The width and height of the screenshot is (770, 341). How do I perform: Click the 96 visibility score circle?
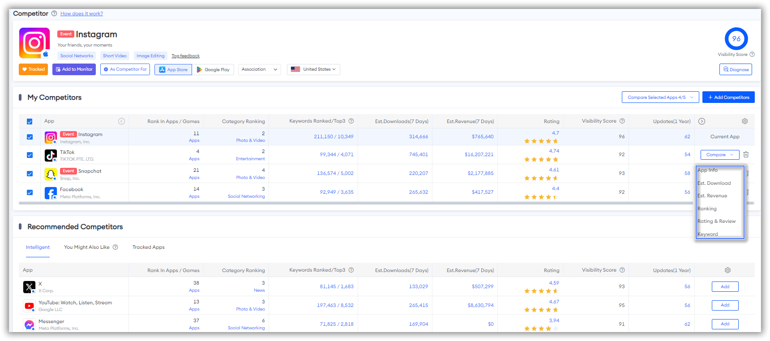(736, 39)
